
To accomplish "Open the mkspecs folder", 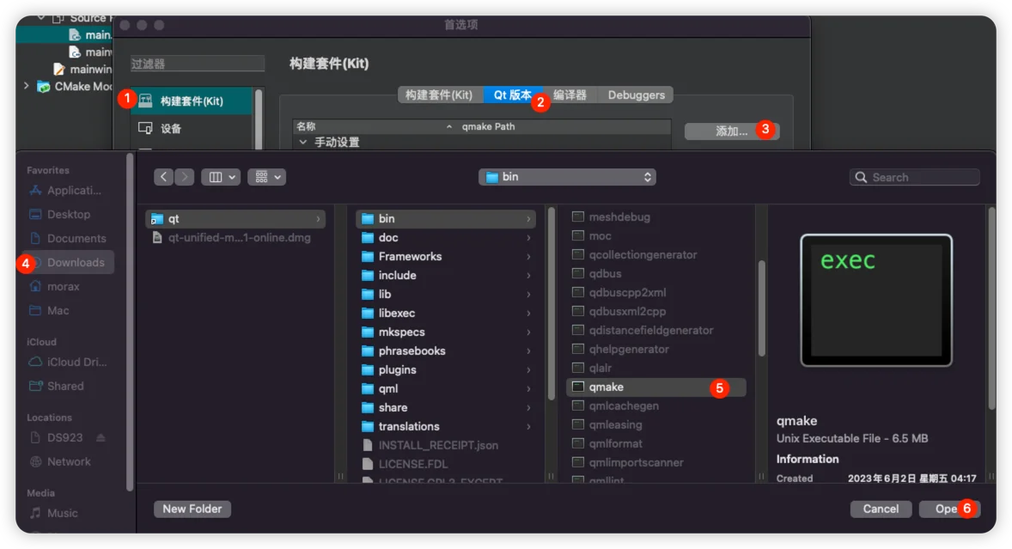I will click(446, 332).
